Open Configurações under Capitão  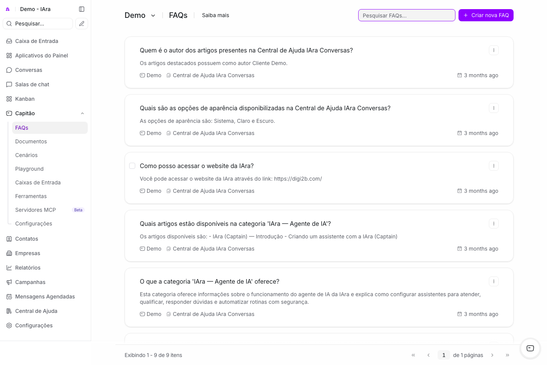tap(50, 224)
